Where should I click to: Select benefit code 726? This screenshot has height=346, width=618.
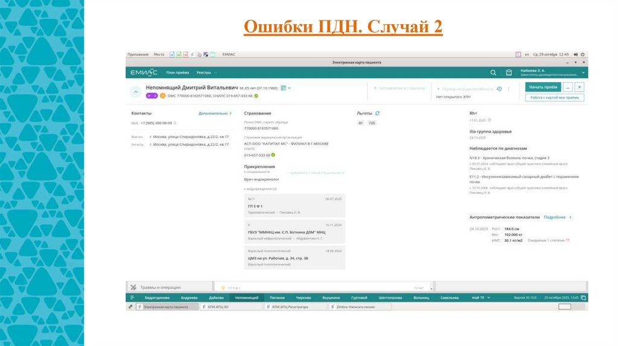(372, 123)
